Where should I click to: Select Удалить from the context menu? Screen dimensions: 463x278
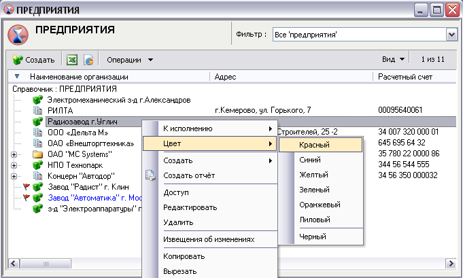click(x=178, y=222)
